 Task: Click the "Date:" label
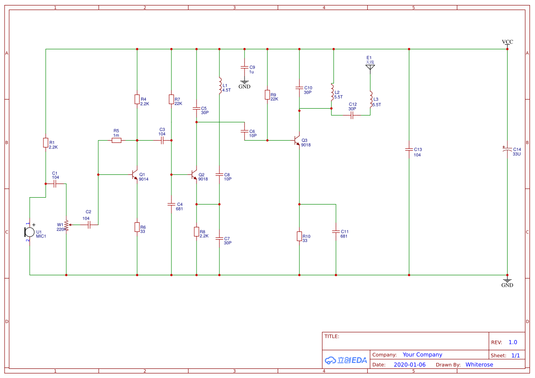(379, 364)
